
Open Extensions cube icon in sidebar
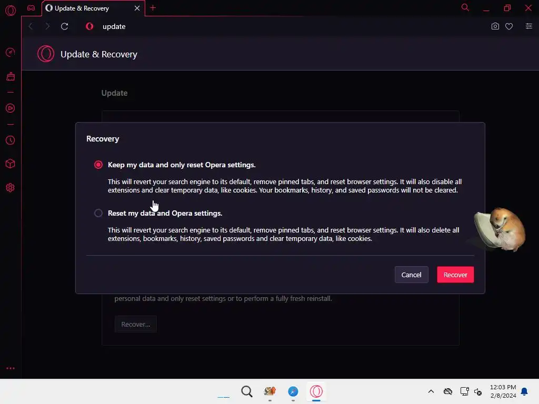(x=11, y=164)
